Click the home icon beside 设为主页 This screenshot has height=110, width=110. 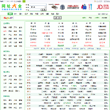click(x=95, y=1)
